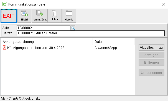
Task: Select the Datei column header
Action: pyautogui.click(x=114, y=42)
